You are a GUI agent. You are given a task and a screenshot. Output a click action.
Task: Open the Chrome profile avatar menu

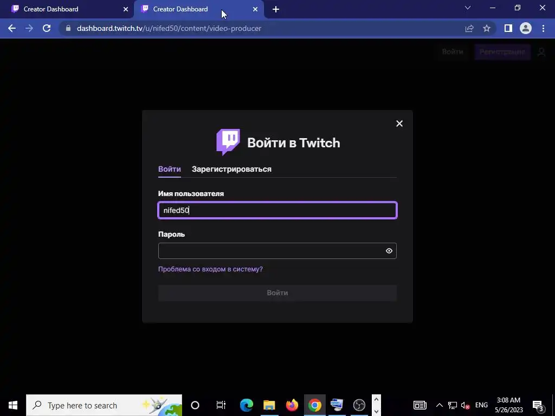(x=526, y=28)
